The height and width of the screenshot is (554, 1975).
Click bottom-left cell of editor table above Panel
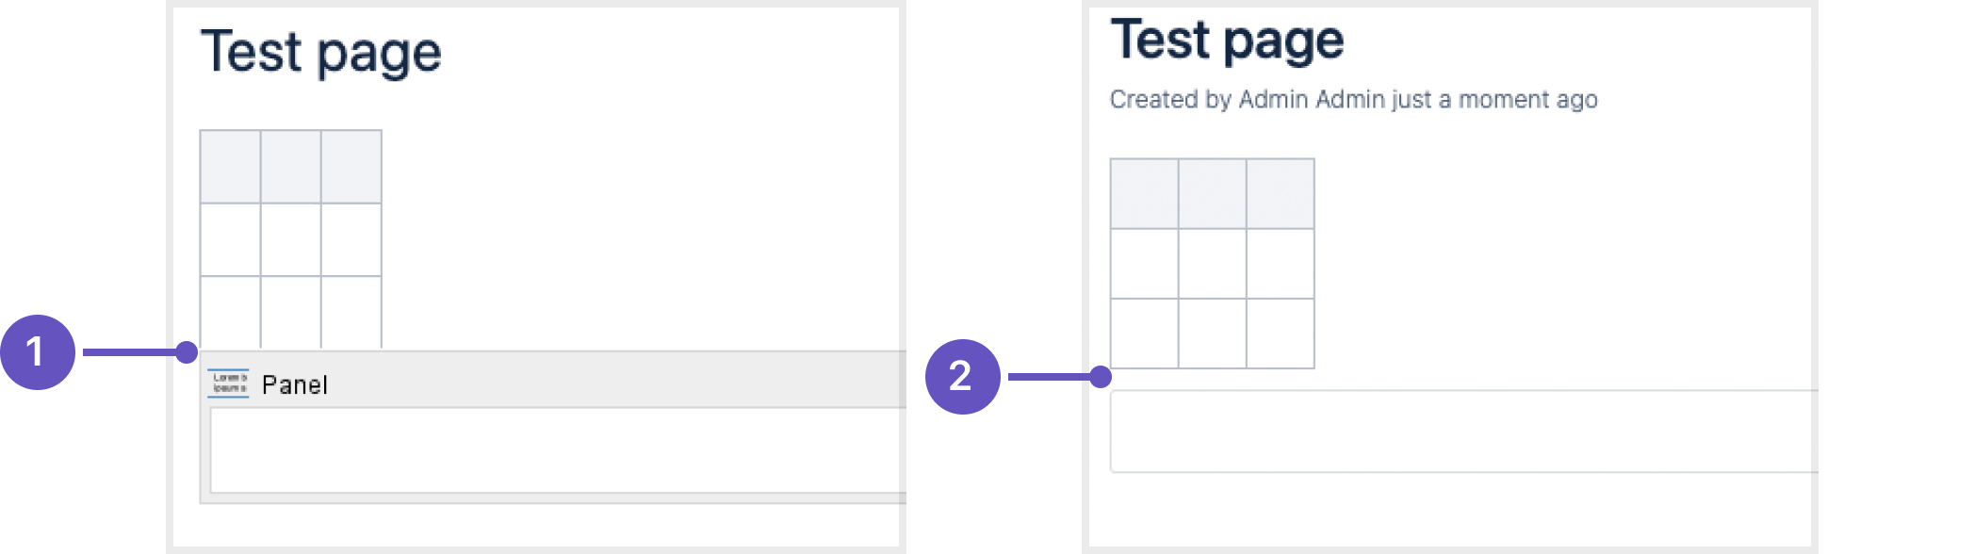point(230,312)
